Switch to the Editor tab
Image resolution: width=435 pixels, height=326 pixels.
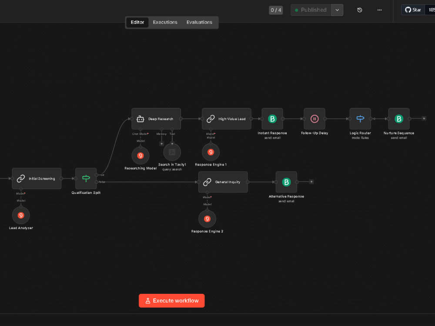(137, 22)
